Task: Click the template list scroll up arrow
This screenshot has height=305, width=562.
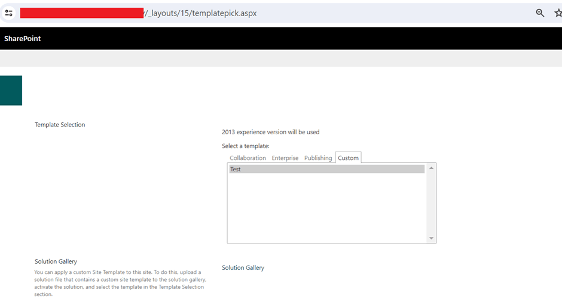Action: tap(431, 168)
